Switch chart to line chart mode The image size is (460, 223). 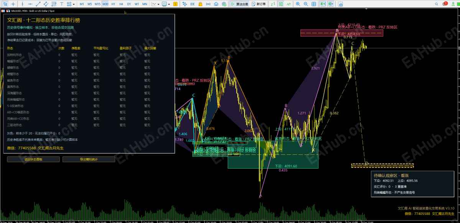pos(288,4)
